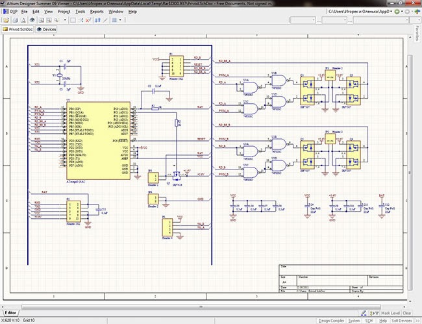Open the grid options dropdown arrow
The width and height of the screenshot is (422, 324).
(120, 20)
